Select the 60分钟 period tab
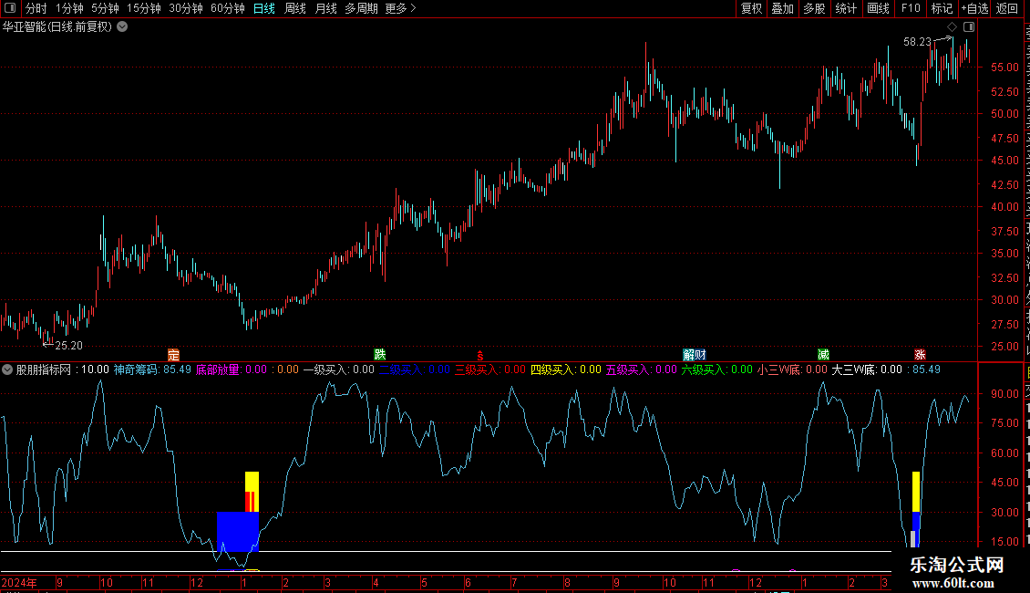Image resolution: width=1030 pixels, height=593 pixels. tap(228, 8)
